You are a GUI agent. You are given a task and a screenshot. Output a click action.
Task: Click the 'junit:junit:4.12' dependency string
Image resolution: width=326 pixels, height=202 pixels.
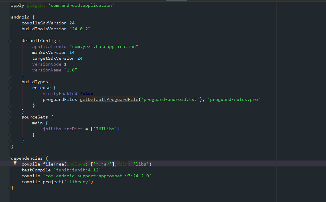[x=77, y=170]
